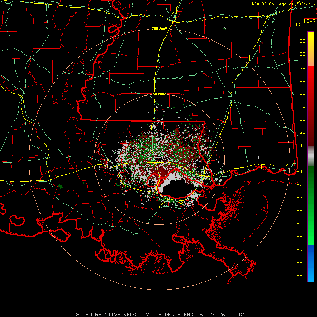The image size is (317, 317).
Task: Click the 0.5 DEG elevation angle text
Action: coord(163,315)
